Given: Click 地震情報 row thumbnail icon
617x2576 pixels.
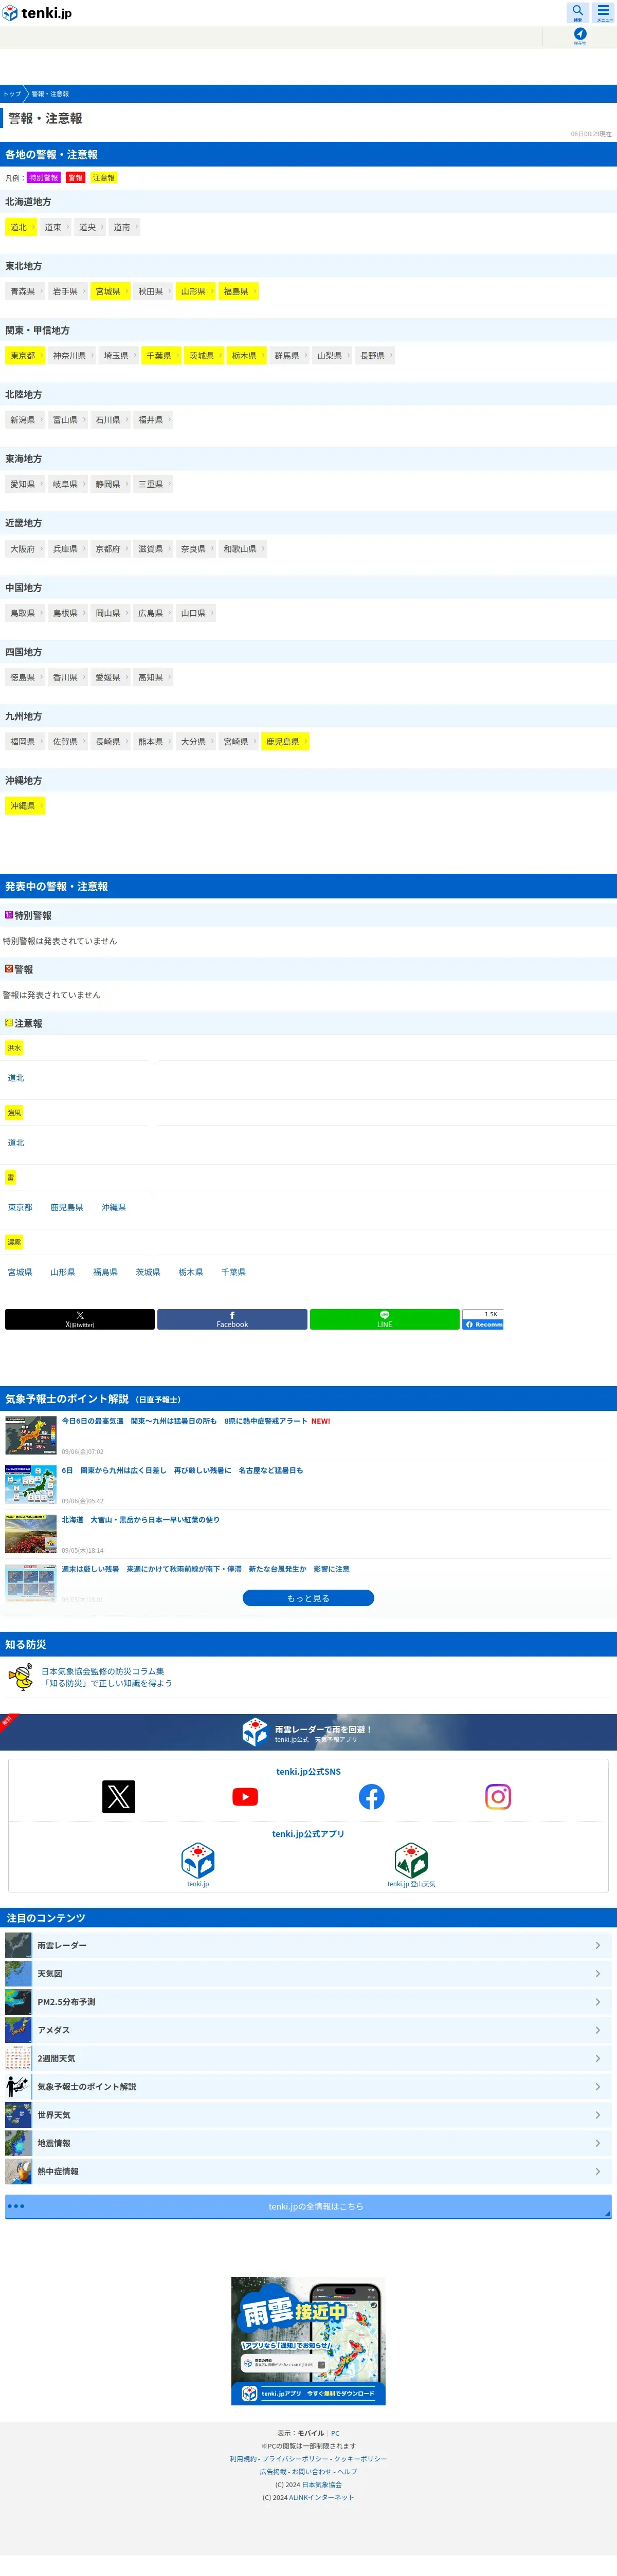Looking at the screenshot, I should [18, 2143].
